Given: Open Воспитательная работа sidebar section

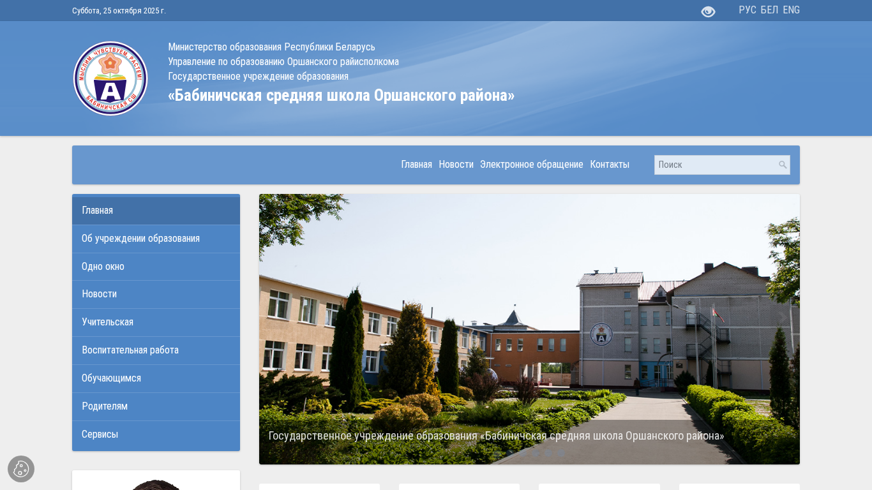Looking at the screenshot, I should point(156,350).
